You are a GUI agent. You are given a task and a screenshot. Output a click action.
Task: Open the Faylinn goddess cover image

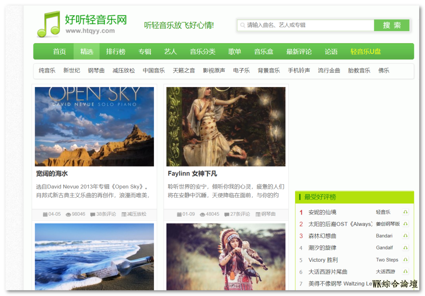226,127
